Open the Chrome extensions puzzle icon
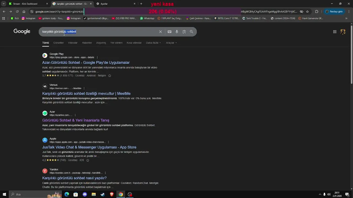The image size is (353, 198). click(317, 12)
